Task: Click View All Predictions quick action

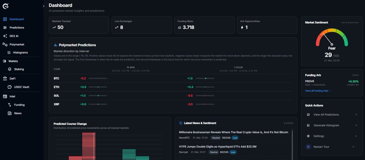Action: 332,115
